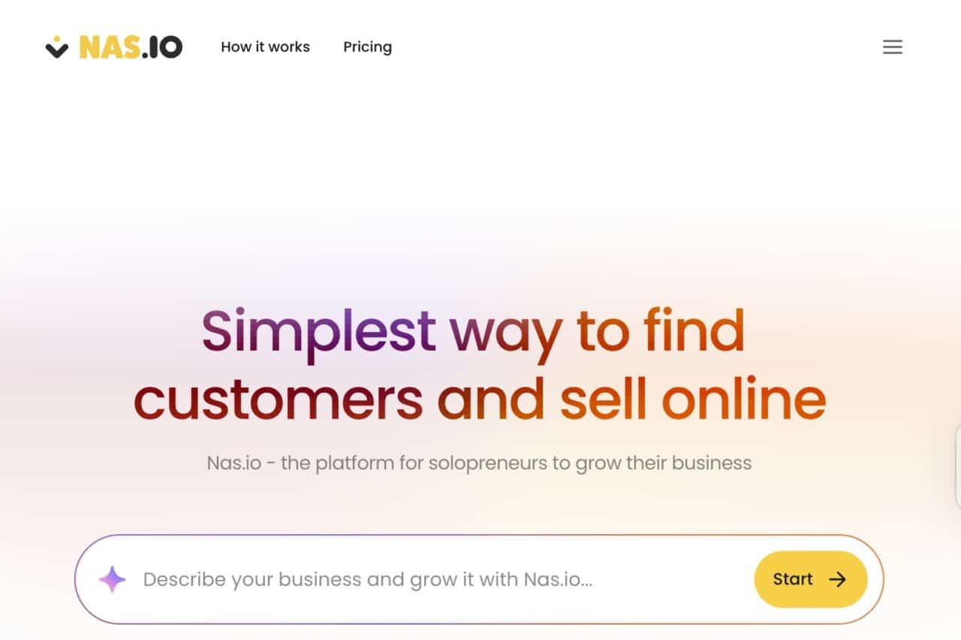This screenshot has height=640, width=961.
Task: Click the arrow icon inside Start button
Action: click(x=836, y=579)
